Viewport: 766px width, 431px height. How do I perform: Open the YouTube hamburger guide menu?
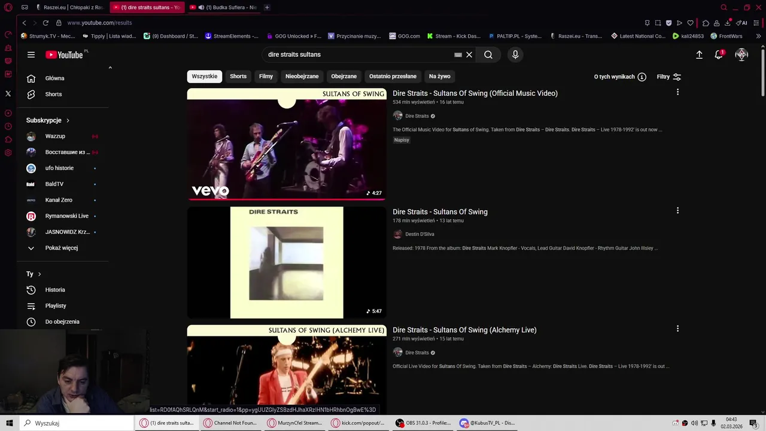coord(31,54)
